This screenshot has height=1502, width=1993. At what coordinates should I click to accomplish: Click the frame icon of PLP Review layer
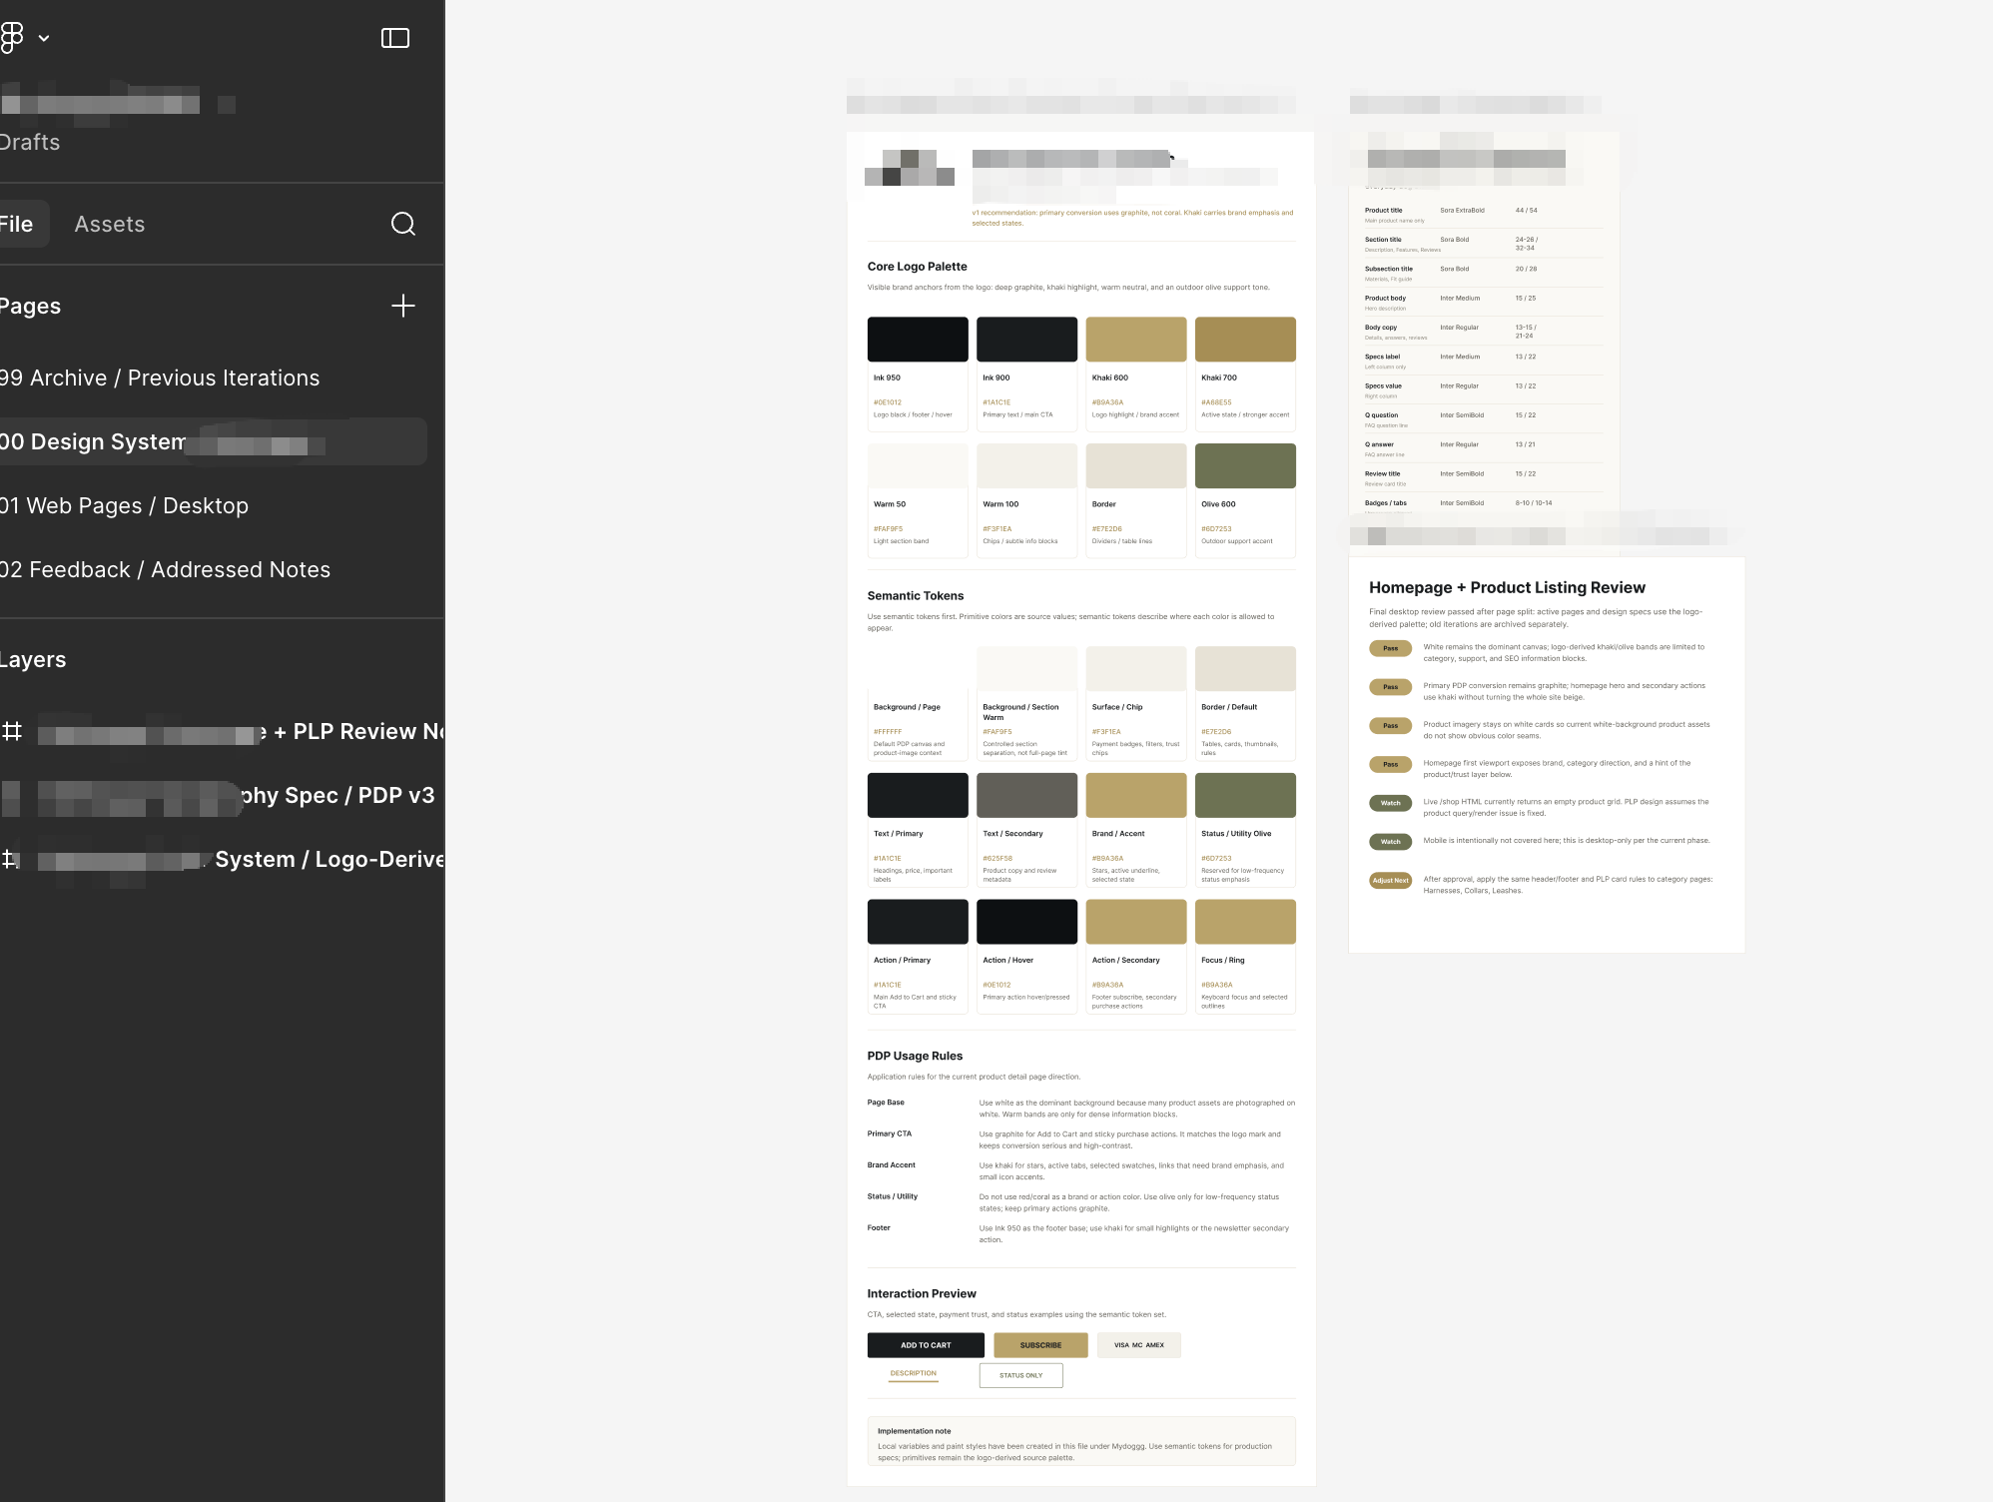[x=12, y=731]
